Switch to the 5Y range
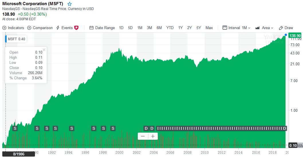Screen dimensions: 303x162 (x=199, y=28)
